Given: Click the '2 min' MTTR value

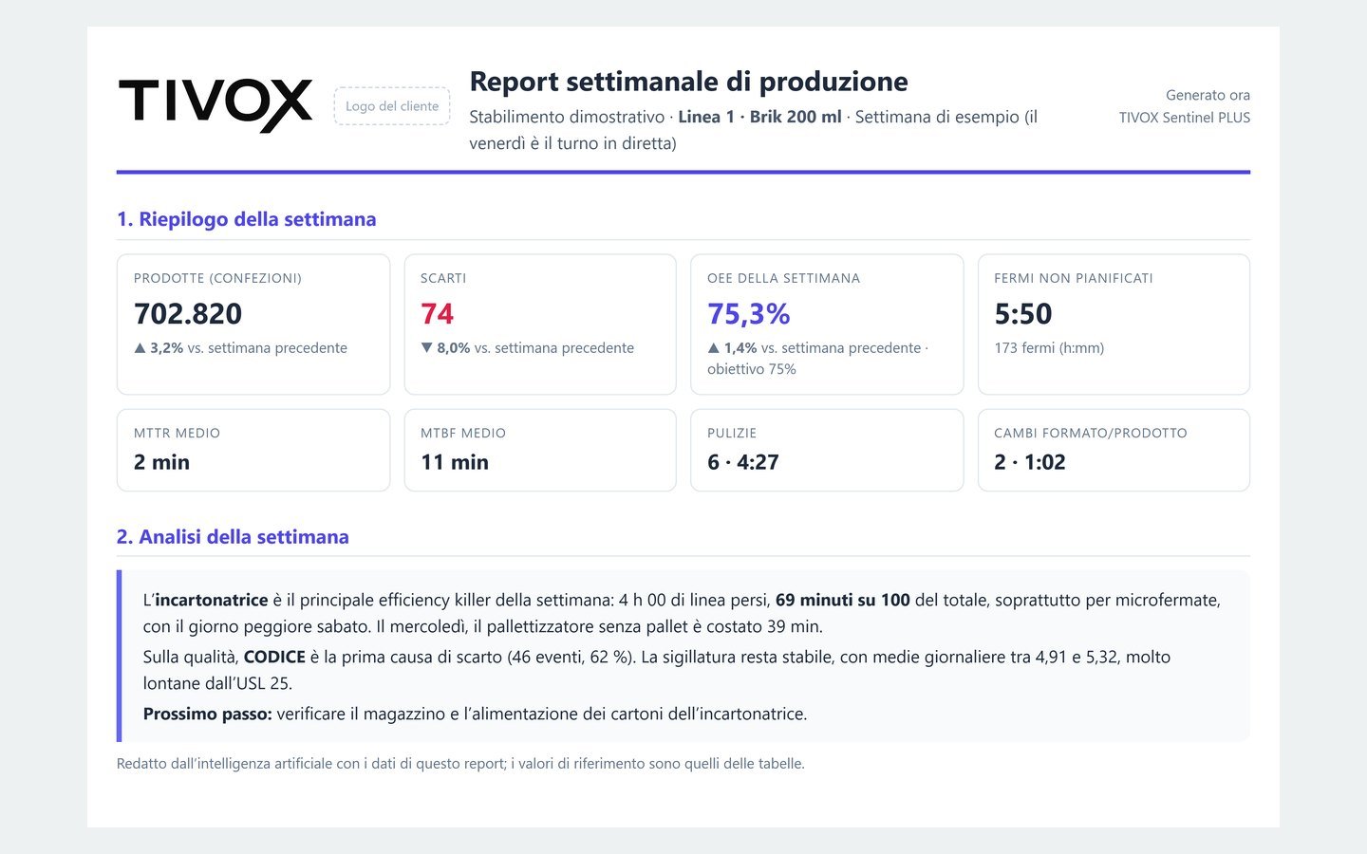Looking at the screenshot, I should click(161, 462).
